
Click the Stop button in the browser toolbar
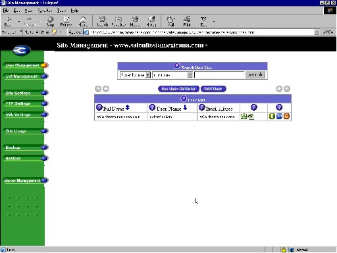[x=50, y=21]
